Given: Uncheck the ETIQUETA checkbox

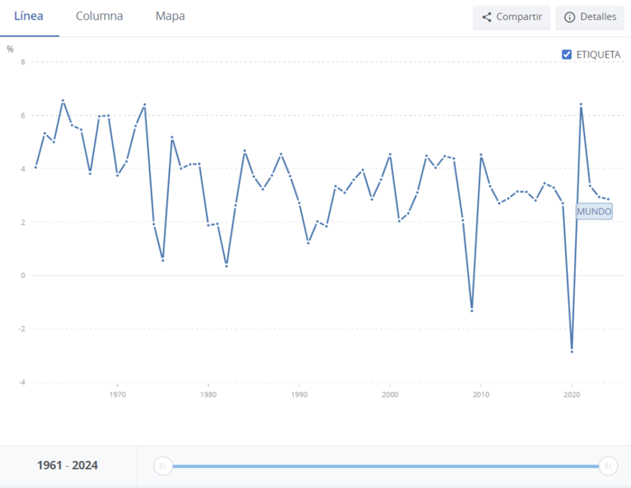Looking at the screenshot, I should [567, 55].
